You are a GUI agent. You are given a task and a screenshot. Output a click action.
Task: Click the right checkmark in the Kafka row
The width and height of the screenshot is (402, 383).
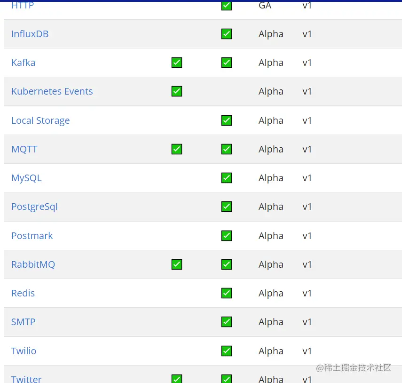pos(227,63)
